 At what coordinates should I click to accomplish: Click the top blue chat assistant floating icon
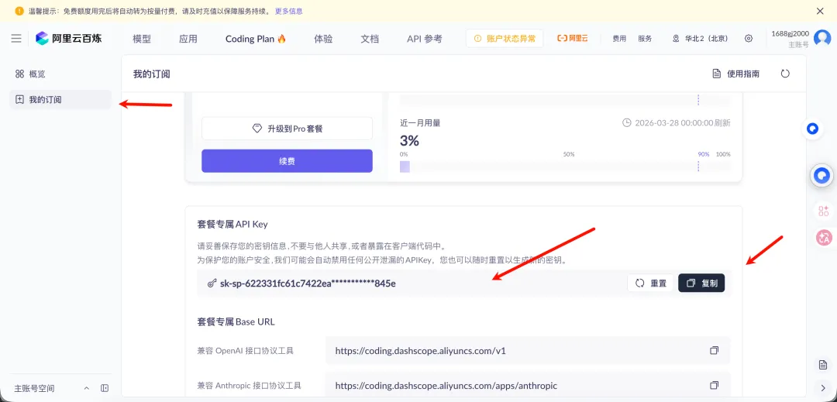812,129
